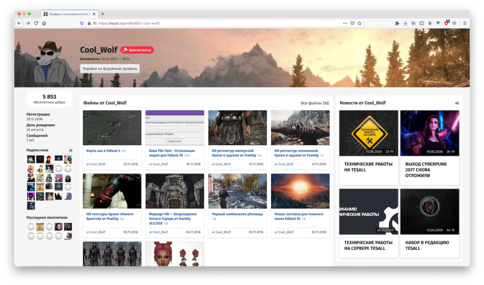Click the Администратор badge
This screenshot has width=484, height=285.
137,50
